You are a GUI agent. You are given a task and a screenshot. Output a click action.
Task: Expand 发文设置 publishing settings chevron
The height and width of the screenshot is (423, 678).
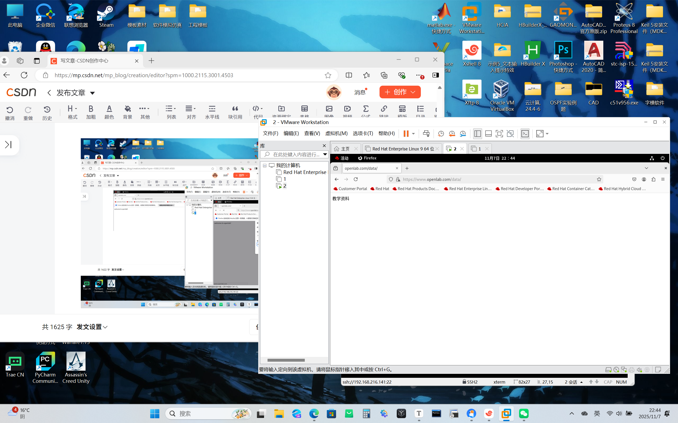pos(105,327)
